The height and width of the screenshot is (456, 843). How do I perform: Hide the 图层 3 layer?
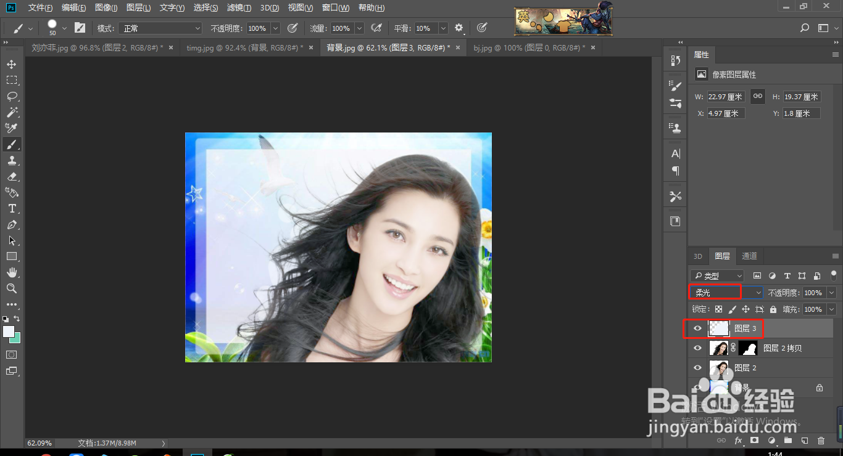[x=697, y=329]
